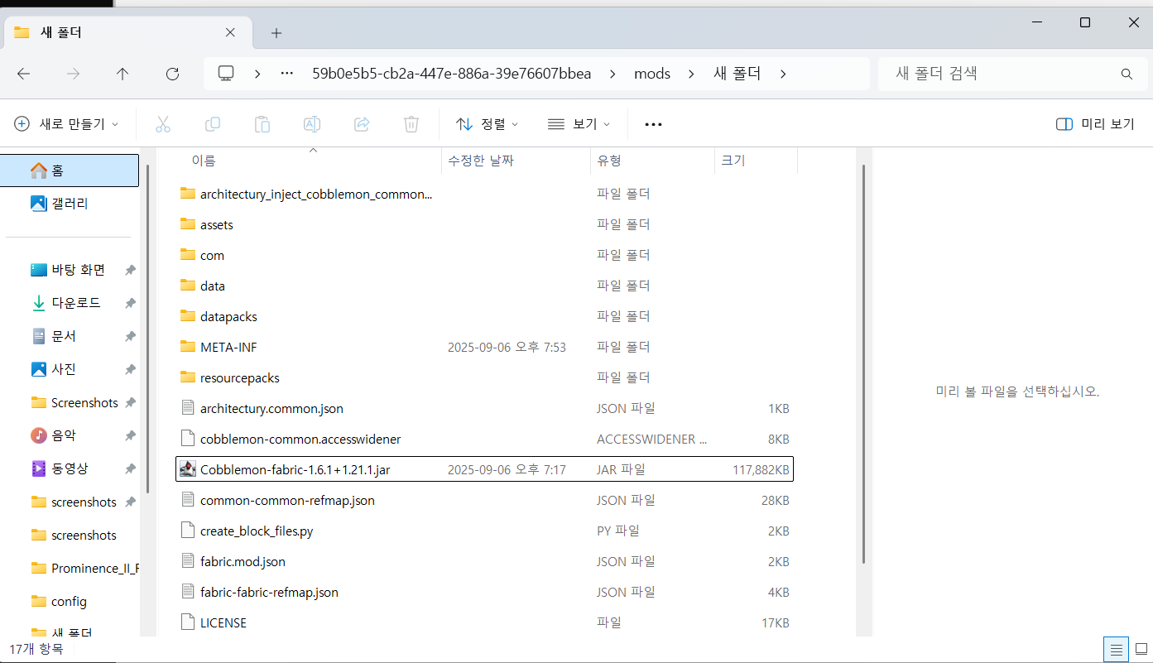The image size is (1153, 663).
Task: Go up one folder level
Action: tap(123, 74)
